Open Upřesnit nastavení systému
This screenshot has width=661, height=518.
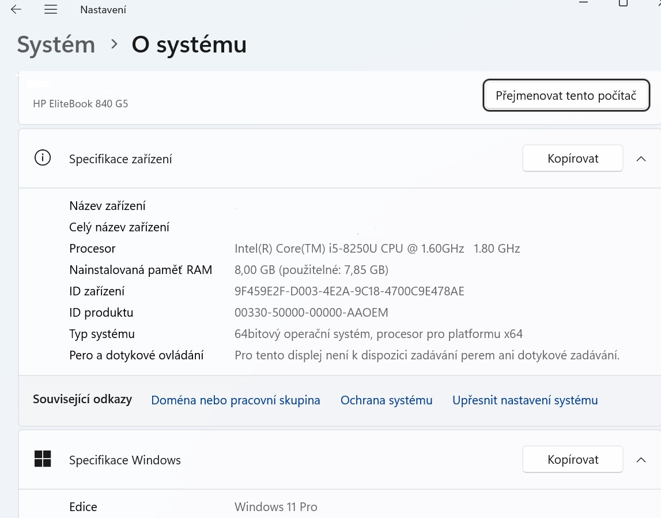coord(524,400)
